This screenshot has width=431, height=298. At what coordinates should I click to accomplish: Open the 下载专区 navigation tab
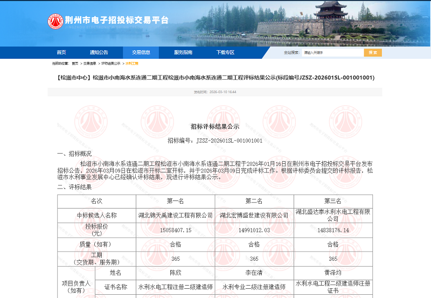225,52
